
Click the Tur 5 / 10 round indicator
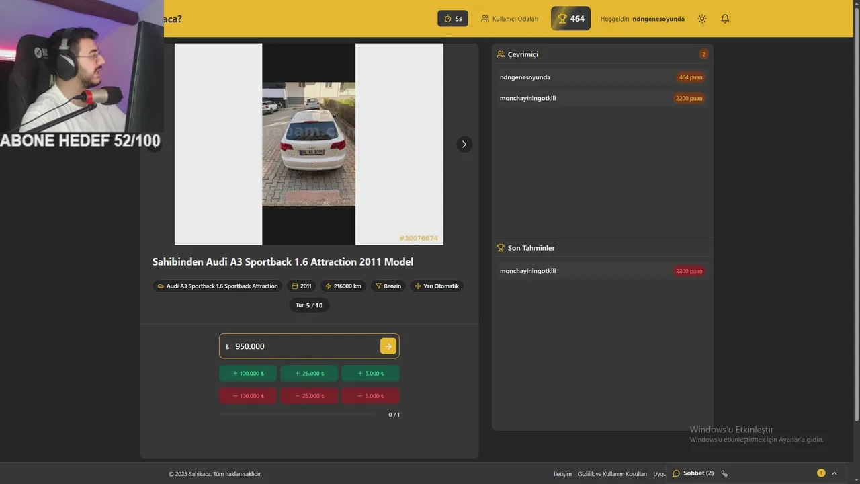pos(309,305)
